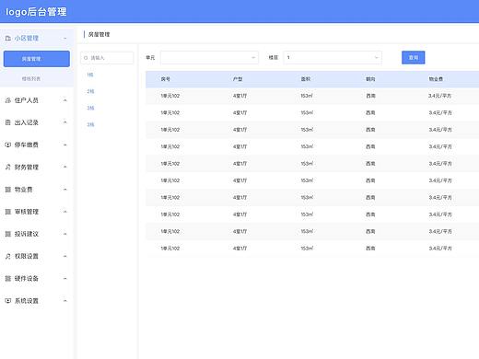Open the 系统设置 menu label
The image size is (479, 359).
pyautogui.click(x=27, y=301)
